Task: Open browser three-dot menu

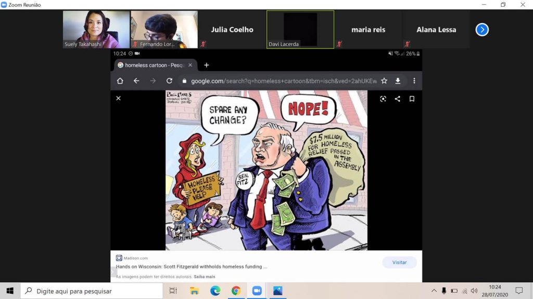Action: 414,80
